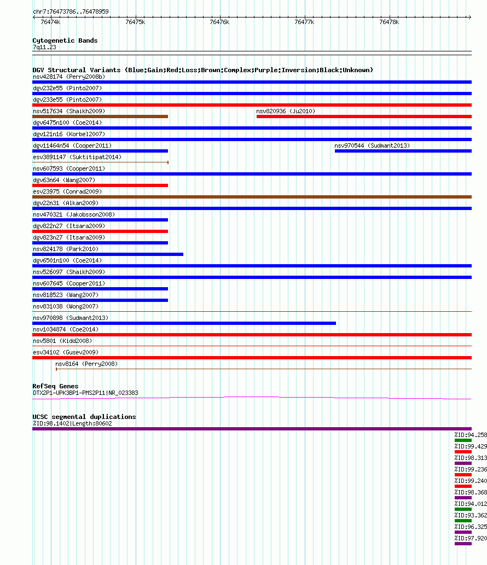Click the nsv820936 (Ju2010) label
This screenshot has height=565, width=487.
pyautogui.click(x=286, y=112)
